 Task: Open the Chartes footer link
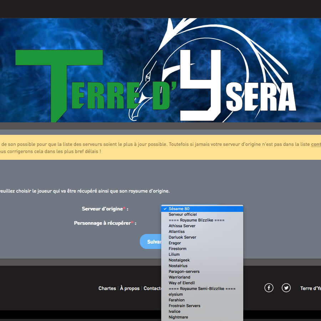[x=107, y=288]
